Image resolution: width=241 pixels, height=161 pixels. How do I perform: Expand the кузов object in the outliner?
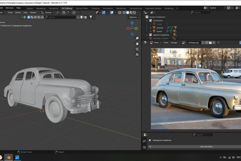[x=150, y=31]
